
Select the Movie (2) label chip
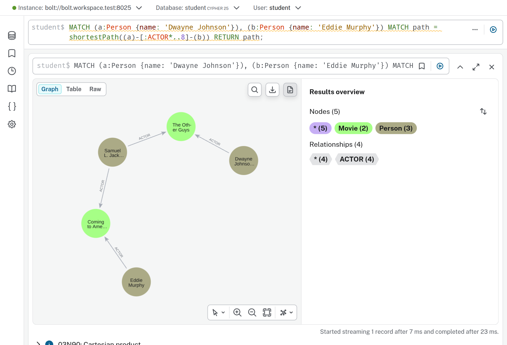[x=353, y=128]
